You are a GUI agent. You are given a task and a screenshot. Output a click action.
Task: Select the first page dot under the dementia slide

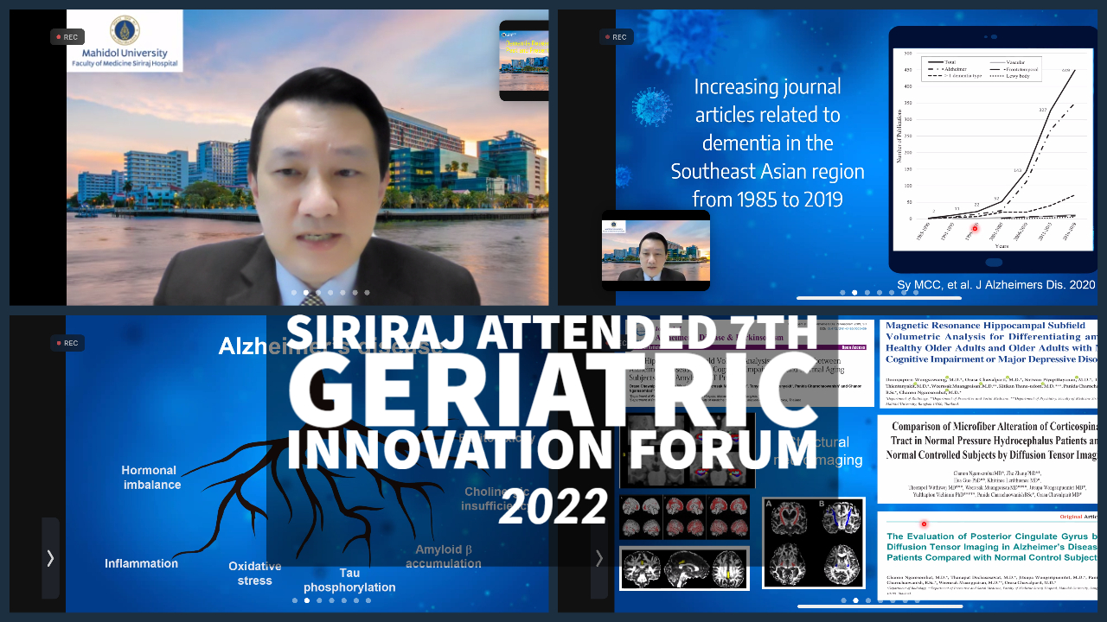(x=842, y=293)
